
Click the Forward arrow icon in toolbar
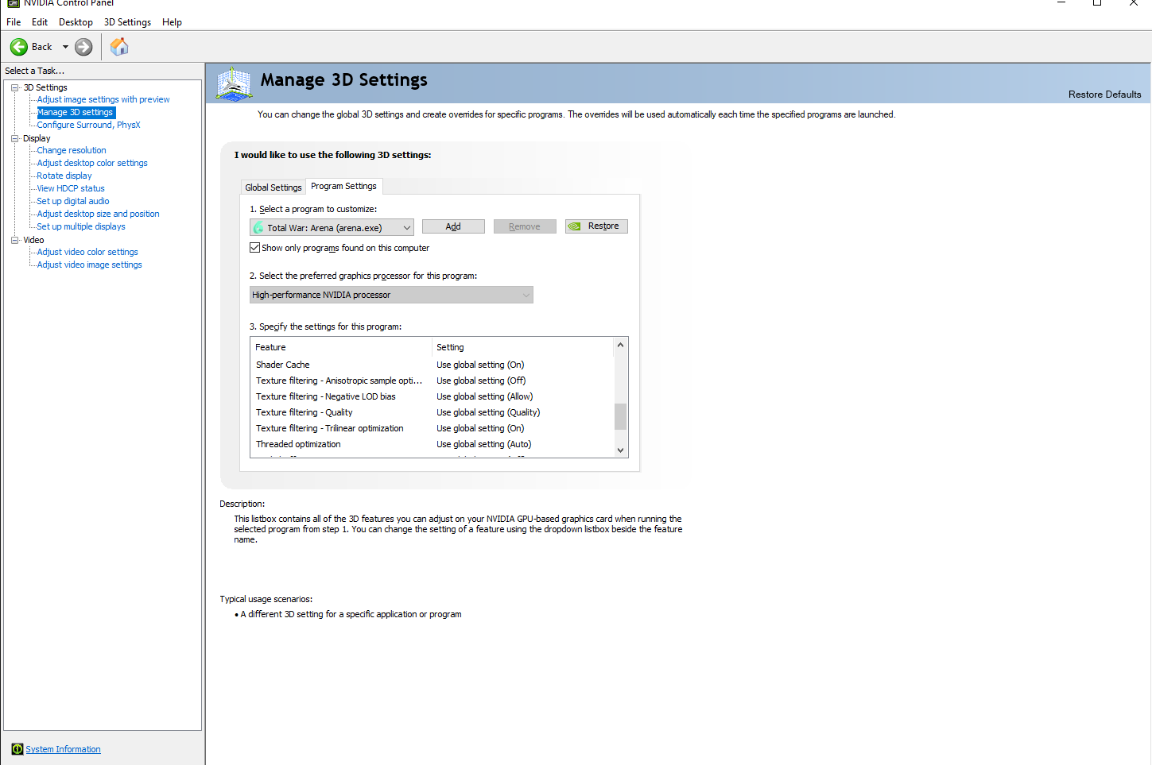coord(83,47)
